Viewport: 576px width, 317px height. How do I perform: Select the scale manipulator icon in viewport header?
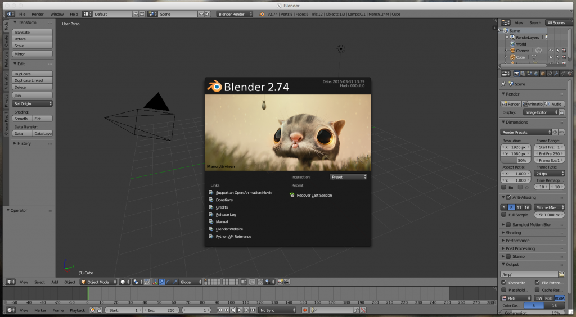tap(175, 282)
